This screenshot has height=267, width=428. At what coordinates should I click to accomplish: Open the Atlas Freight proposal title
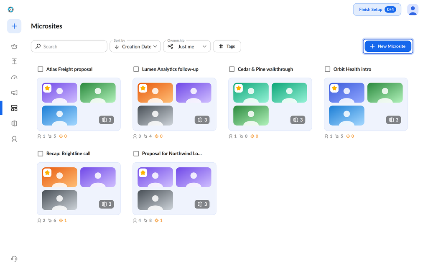pos(69,69)
